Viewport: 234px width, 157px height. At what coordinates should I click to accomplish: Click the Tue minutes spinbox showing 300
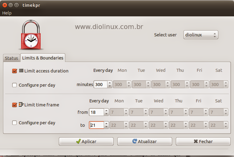point(141,85)
